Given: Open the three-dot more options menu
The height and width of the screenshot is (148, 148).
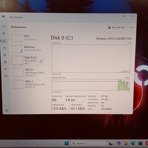Looking at the screenshot, I should pyautogui.click(x=132, y=27).
